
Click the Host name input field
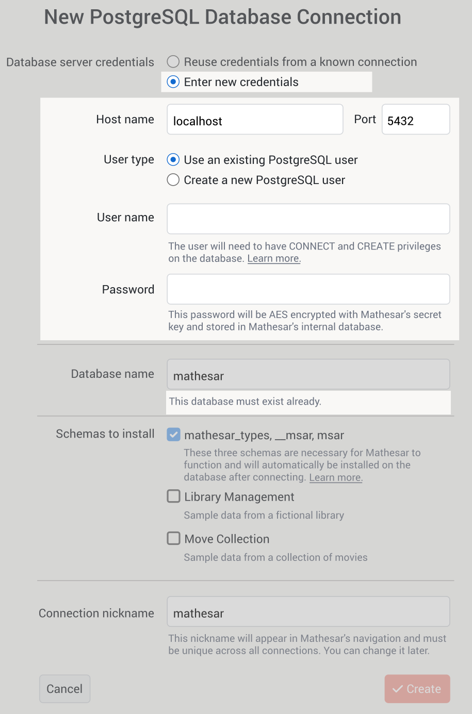(x=255, y=120)
